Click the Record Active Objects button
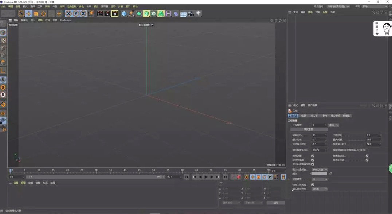 point(232,177)
